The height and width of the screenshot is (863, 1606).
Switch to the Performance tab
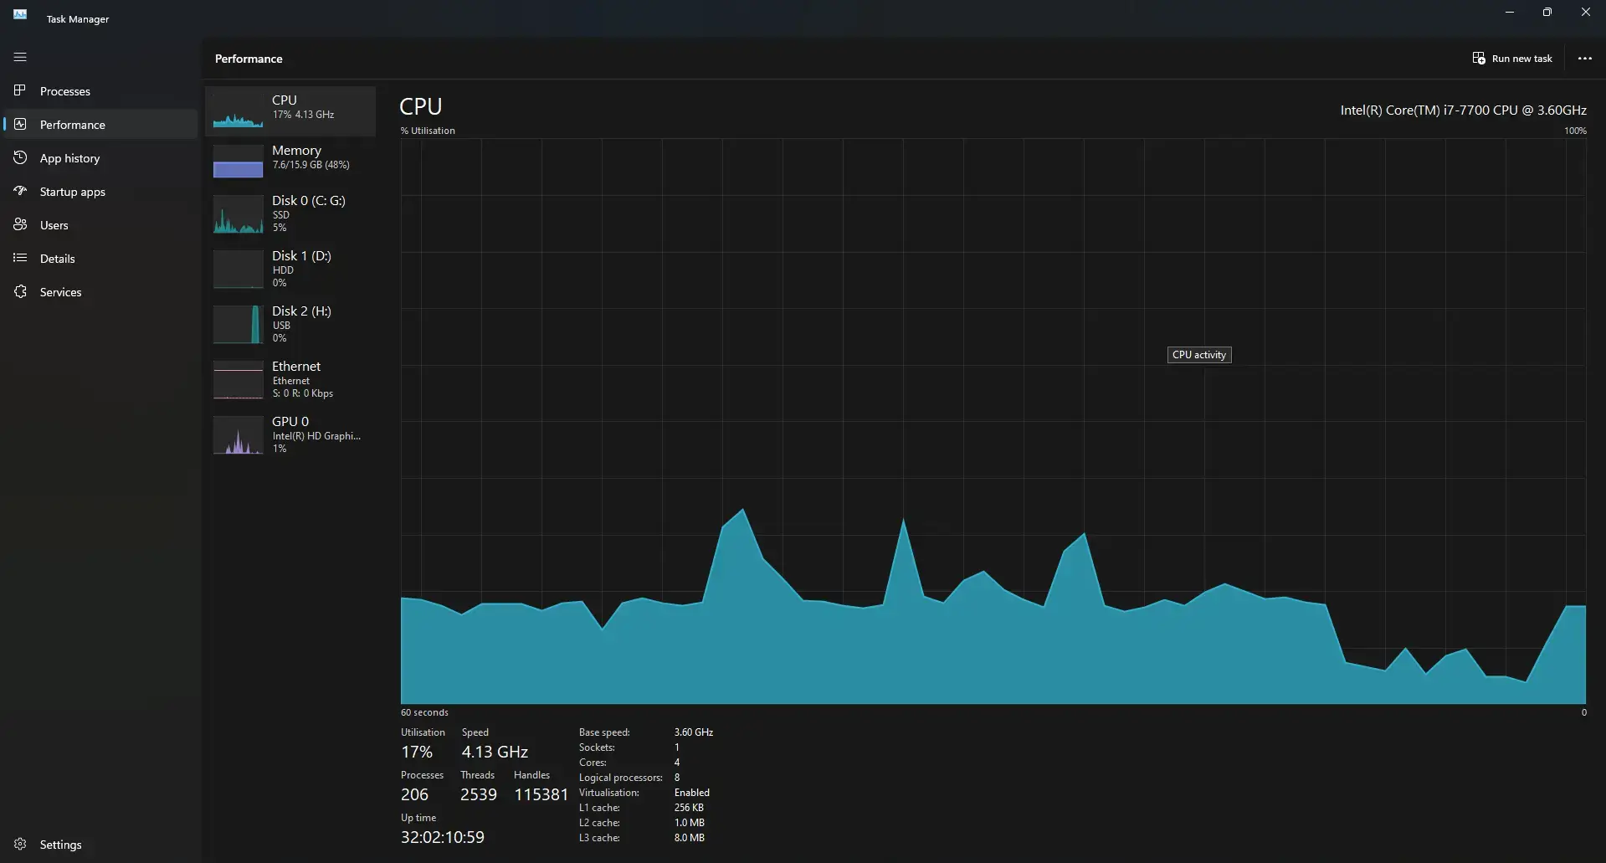72,125
